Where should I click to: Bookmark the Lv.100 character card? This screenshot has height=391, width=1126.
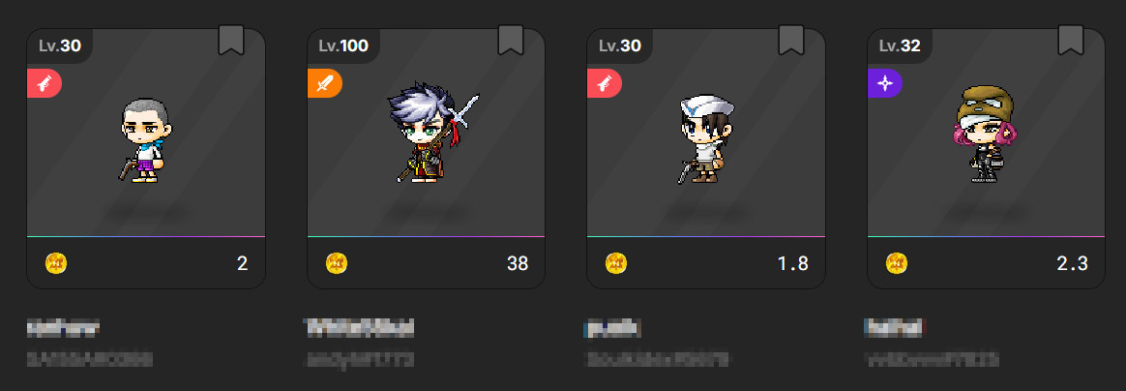click(511, 41)
